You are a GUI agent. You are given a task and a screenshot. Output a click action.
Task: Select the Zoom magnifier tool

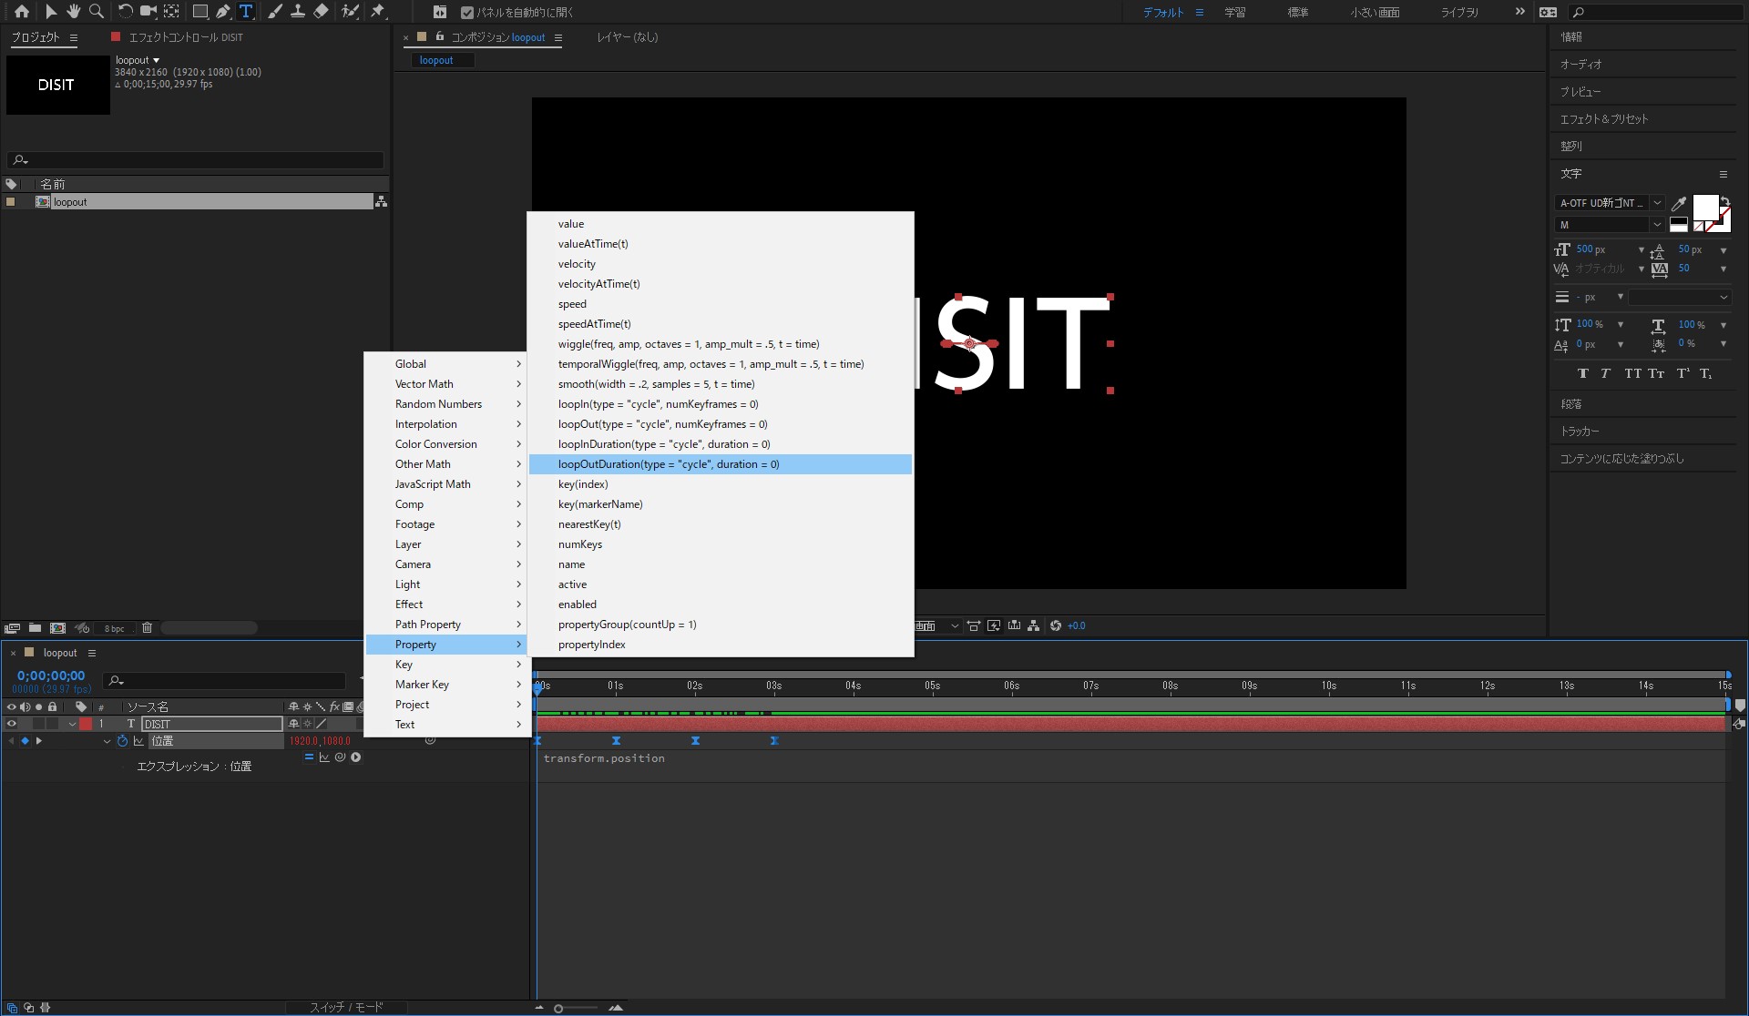click(x=96, y=12)
